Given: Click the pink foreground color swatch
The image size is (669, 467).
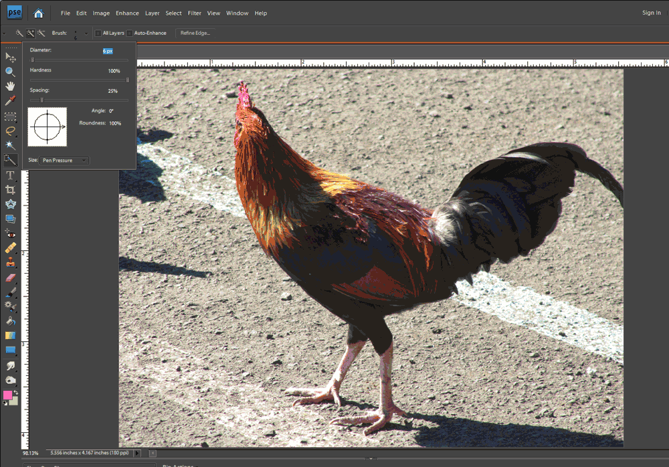Looking at the screenshot, I should [x=8, y=395].
